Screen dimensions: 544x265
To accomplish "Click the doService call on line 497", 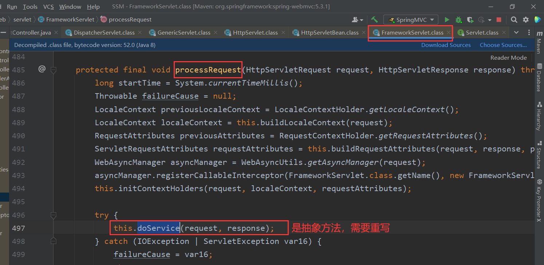I will [x=158, y=228].
